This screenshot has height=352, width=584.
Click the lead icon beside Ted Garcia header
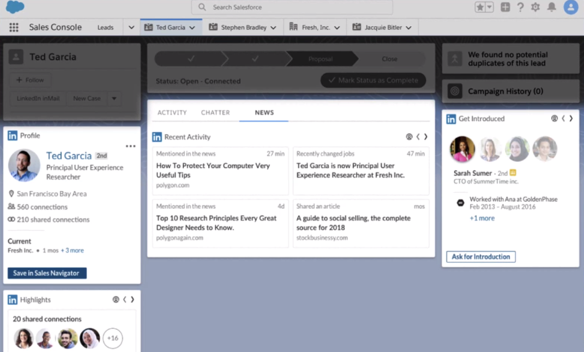[x=16, y=56]
